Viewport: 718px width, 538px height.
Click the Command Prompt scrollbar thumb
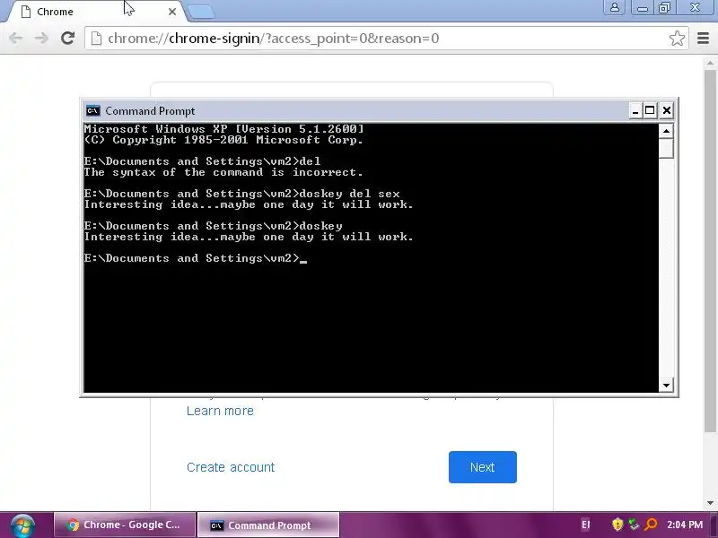666,148
